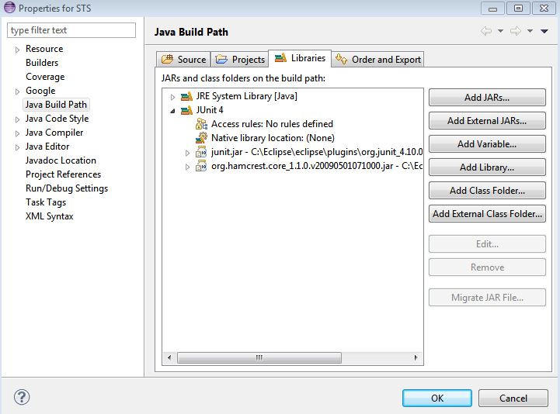
Task: Select the Java Code Style label
Action: (57, 119)
